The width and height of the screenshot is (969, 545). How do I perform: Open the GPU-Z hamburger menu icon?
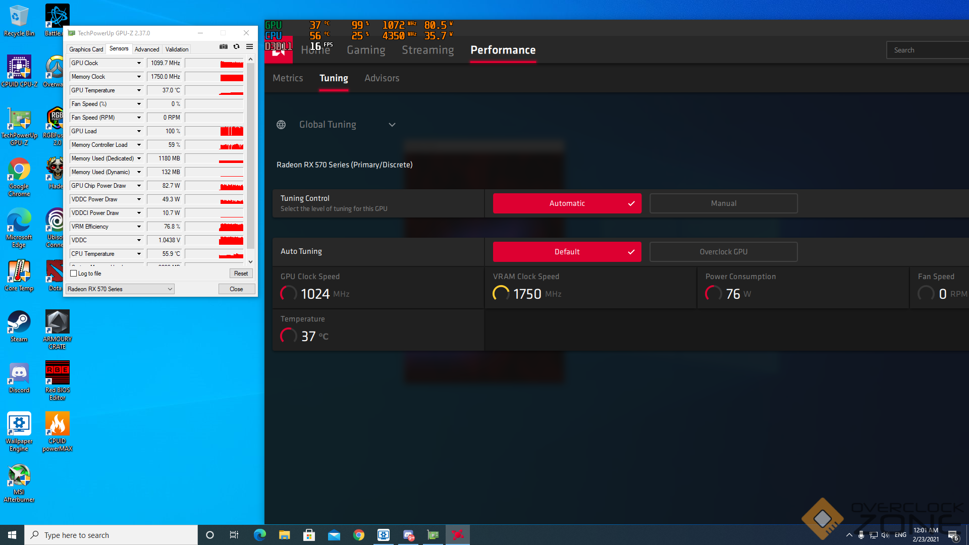click(x=249, y=46)
